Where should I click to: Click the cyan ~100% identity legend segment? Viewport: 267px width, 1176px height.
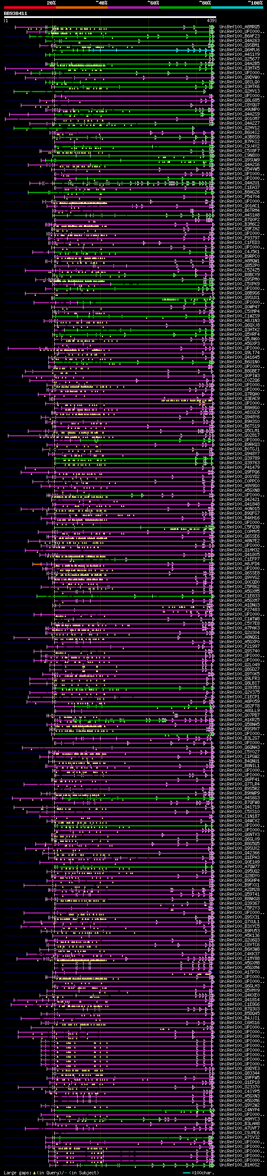(x=237, y=8)
